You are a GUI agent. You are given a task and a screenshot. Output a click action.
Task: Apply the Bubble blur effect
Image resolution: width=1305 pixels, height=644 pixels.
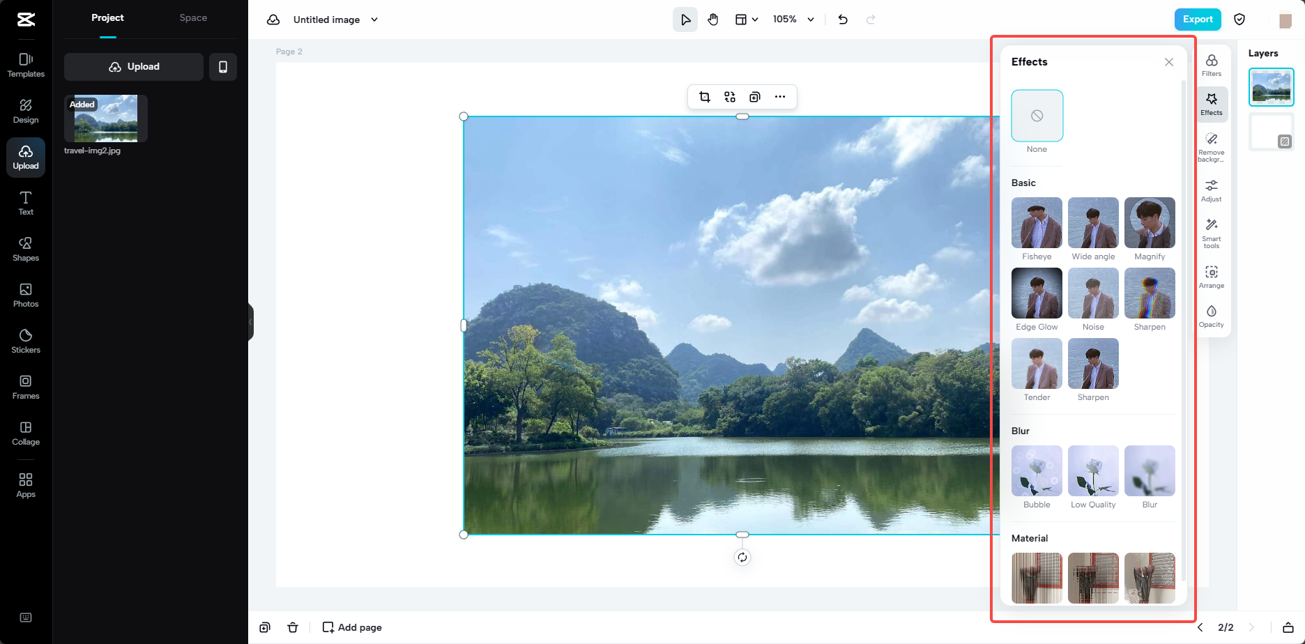coord(1037,471)
